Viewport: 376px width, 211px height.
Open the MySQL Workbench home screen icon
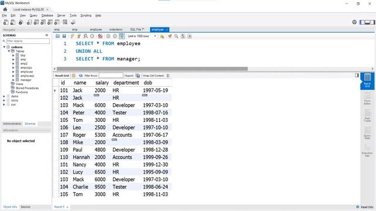tap(5, 9)
